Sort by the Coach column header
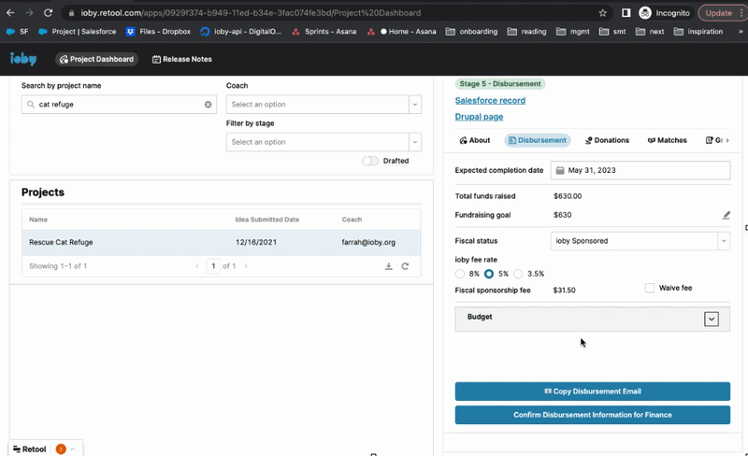The height and width of the screenshot is (456, 748). pyautogui.click(x=352, y=220)
